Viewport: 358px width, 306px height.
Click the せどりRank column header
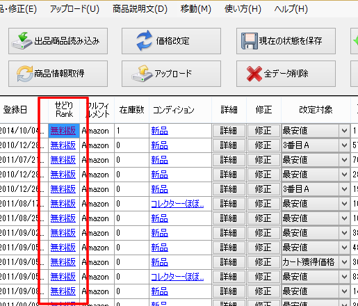click(64, 110)
